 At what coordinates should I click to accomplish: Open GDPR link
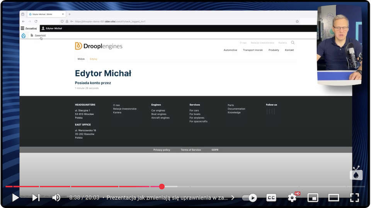(x=215, y=150)
